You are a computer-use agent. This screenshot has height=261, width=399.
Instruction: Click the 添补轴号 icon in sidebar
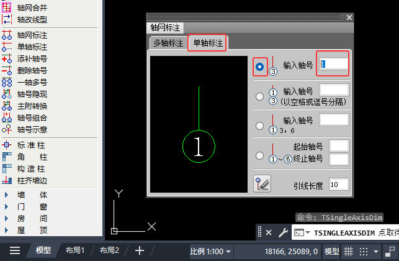pos(7,58)
